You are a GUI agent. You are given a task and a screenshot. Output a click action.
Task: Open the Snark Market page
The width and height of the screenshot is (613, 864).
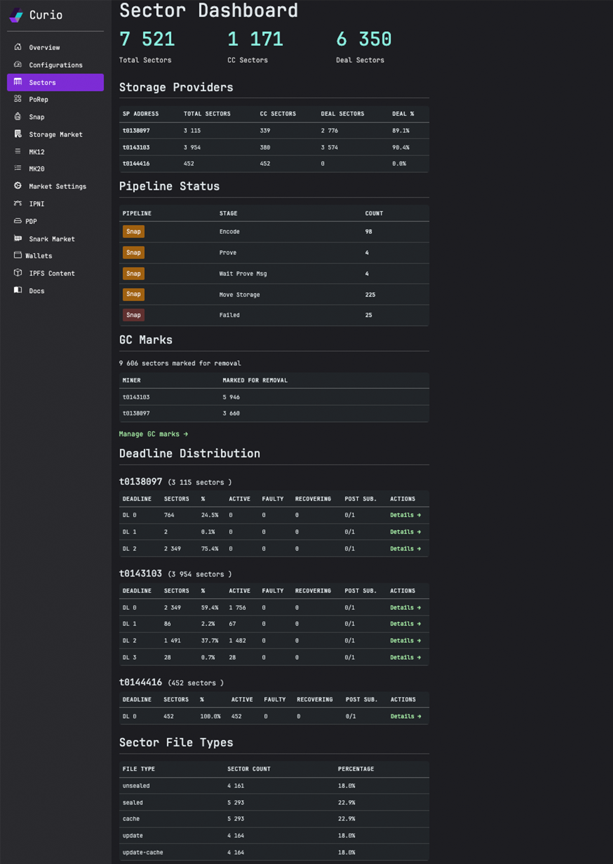coord(51,239)
